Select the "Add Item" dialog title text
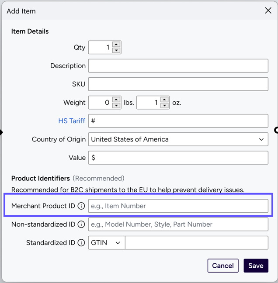The height and width of the screenshot is (283, 278). coord(21,11)
